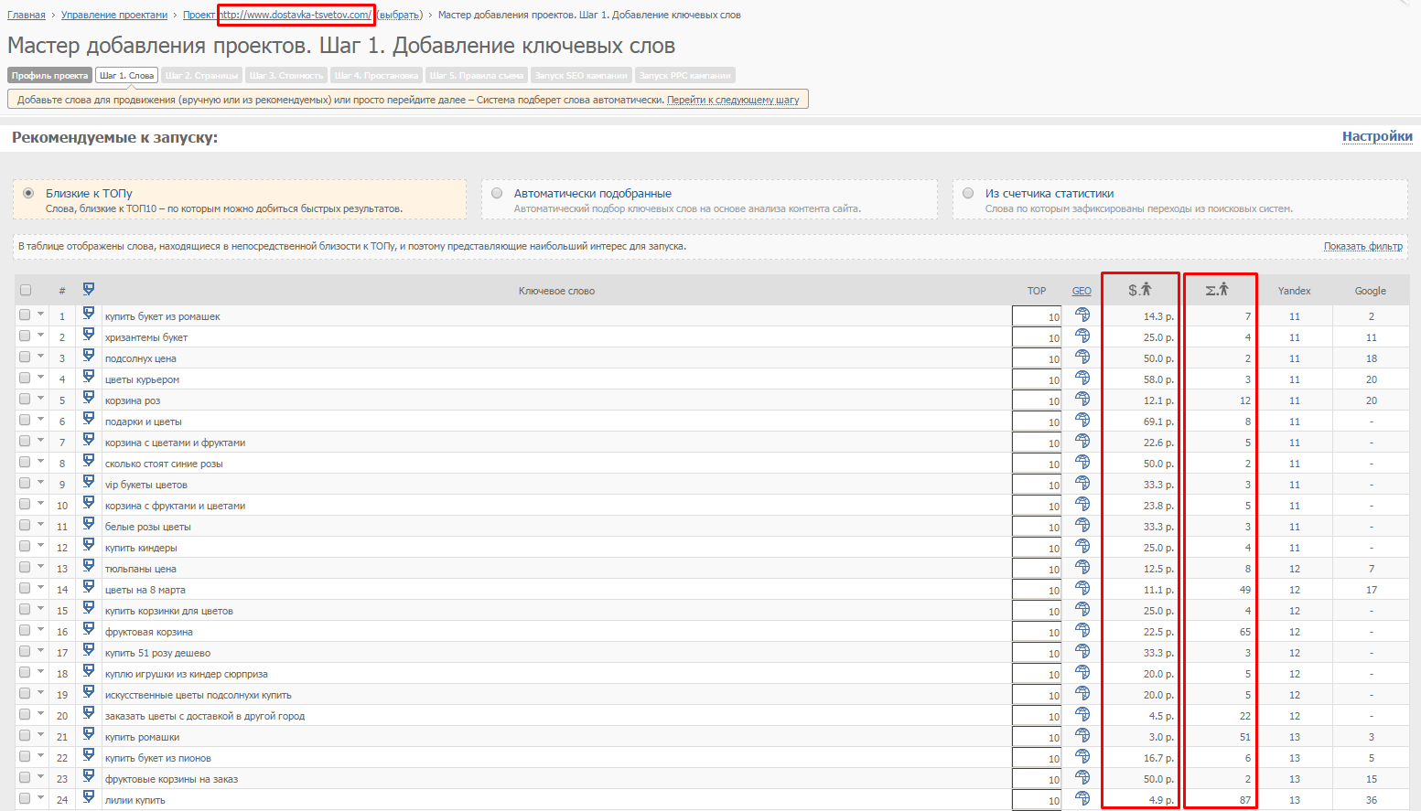1421x811 pixels.
Task: Open GEO region icon for 'подарки и цветы'
Action: 1082,420
